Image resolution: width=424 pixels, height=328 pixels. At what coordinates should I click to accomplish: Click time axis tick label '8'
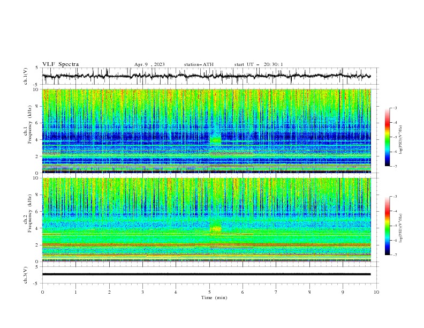coord(309,292)
